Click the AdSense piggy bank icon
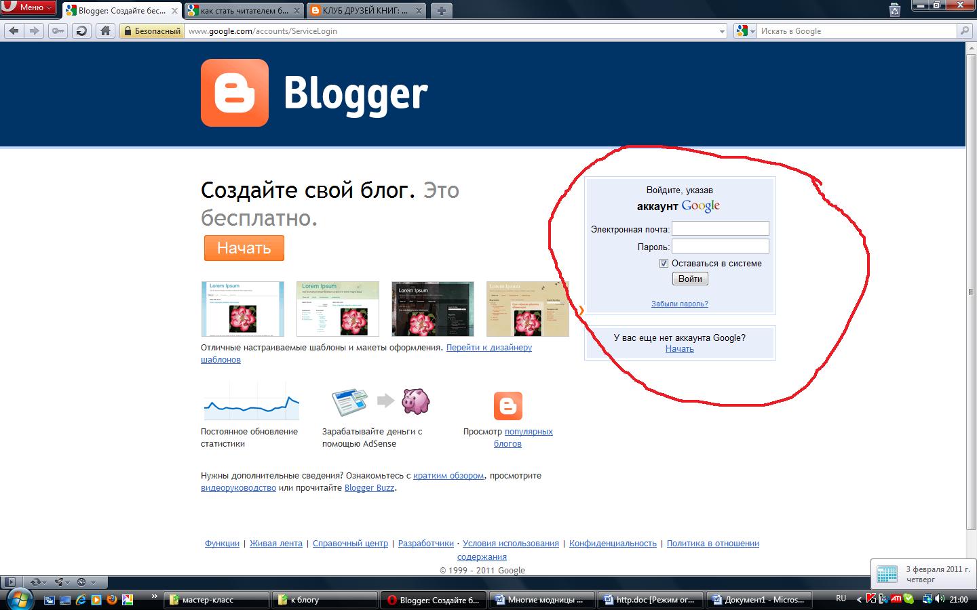977x610 pixels. pyautogui.click(x=416, y=401)
